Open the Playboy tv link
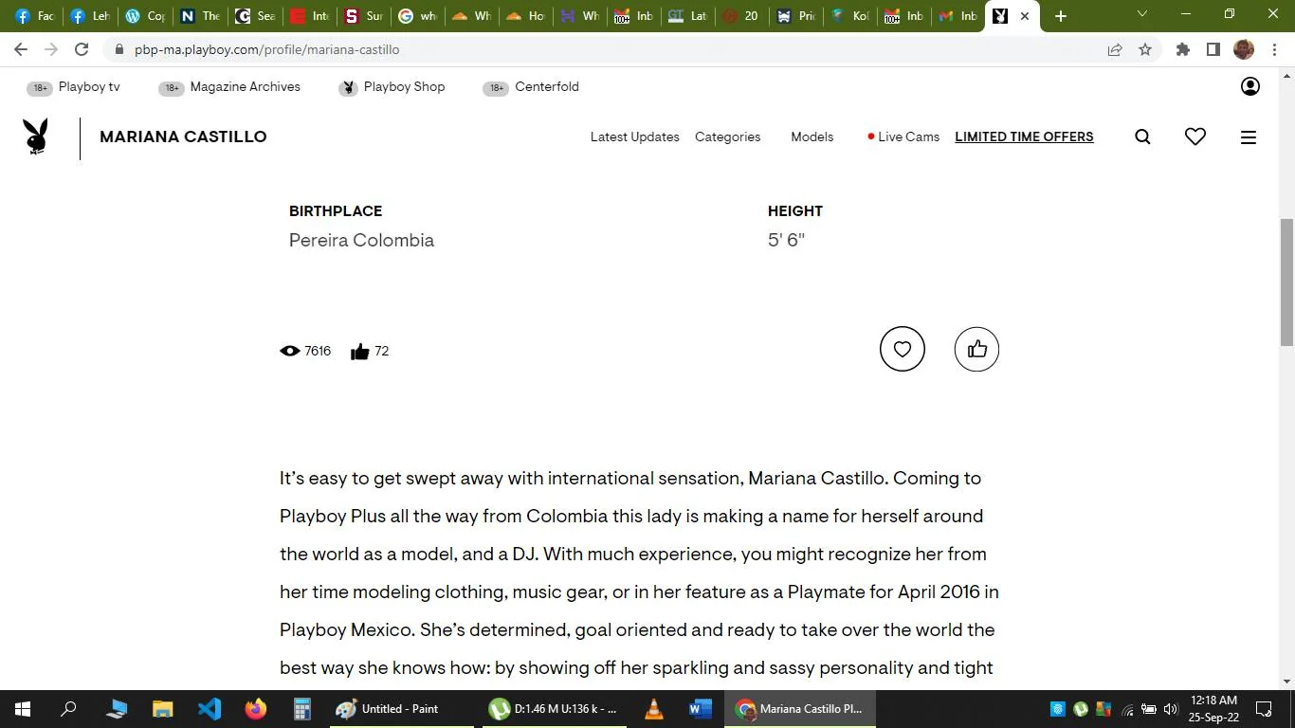This screenshot has width=1295, height=728. point(89,86)
